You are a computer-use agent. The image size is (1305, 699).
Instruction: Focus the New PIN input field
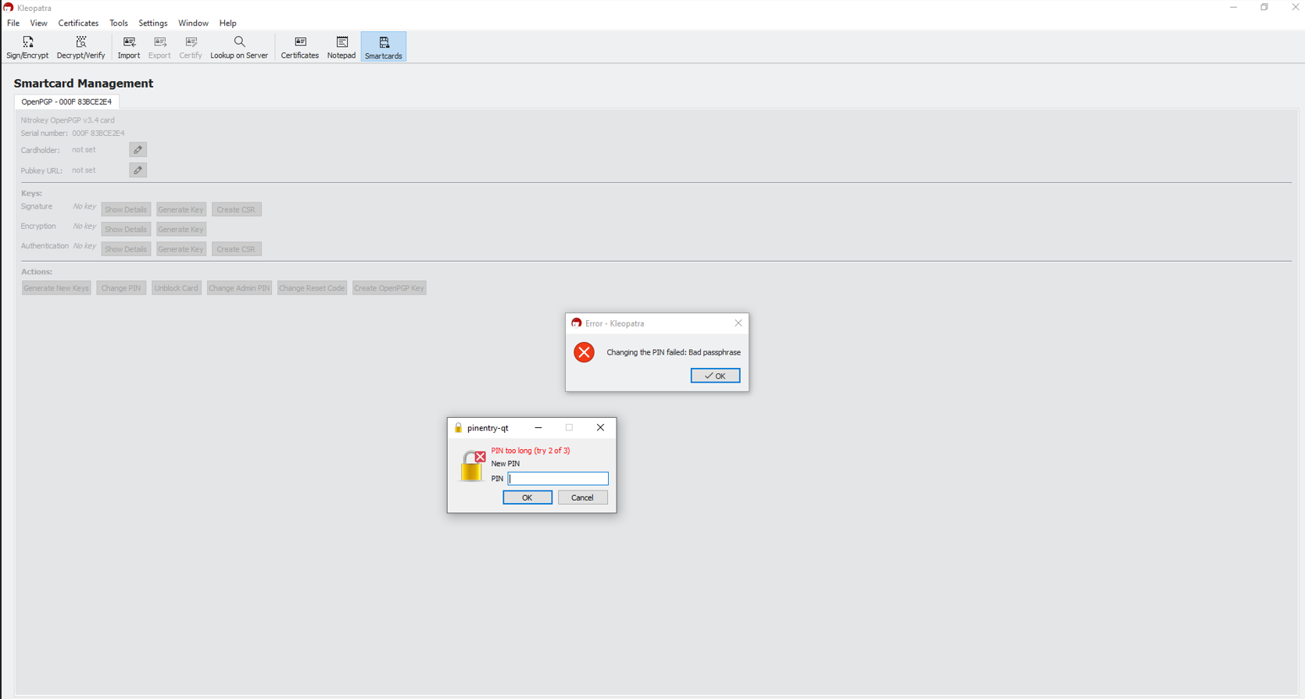coord(558,479)
